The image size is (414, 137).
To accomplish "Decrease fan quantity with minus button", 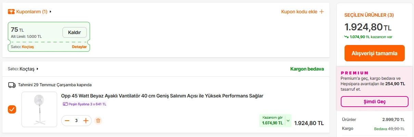I will tap(67, 121).
